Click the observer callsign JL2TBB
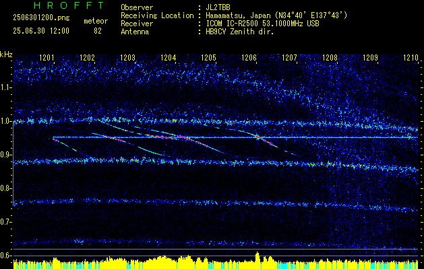 click(x=218, y=7)
